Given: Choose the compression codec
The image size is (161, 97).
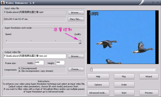Looking at the screenshot, I should pyautogui.click(x=76, y=69).
